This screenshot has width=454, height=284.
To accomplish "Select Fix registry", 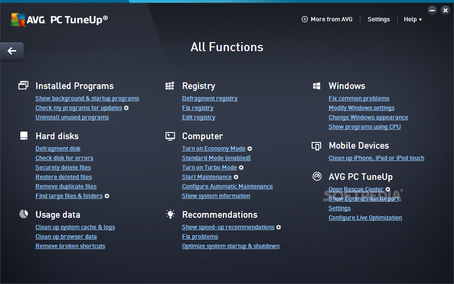I will 198,108.
